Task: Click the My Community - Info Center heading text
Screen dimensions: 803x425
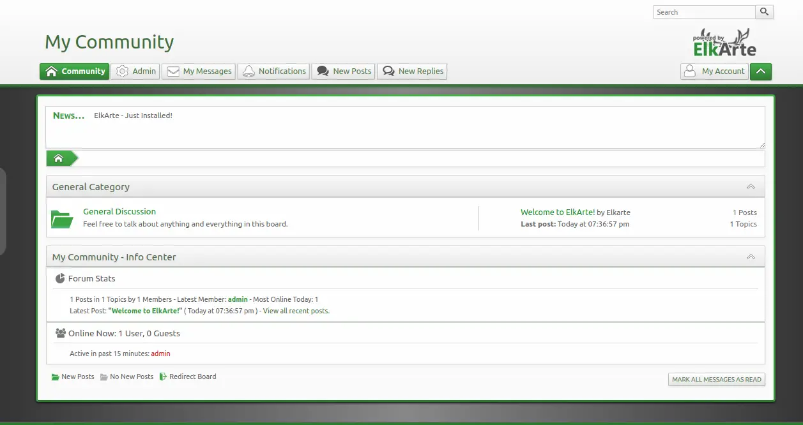Action: (114, 257)
